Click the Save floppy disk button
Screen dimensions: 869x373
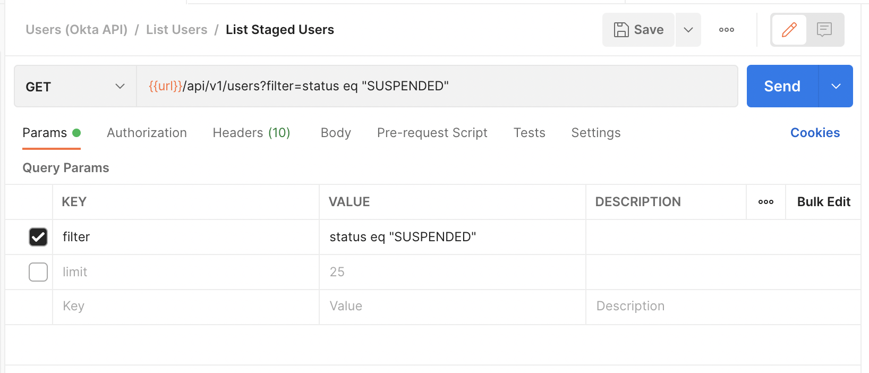coord(638,30)
